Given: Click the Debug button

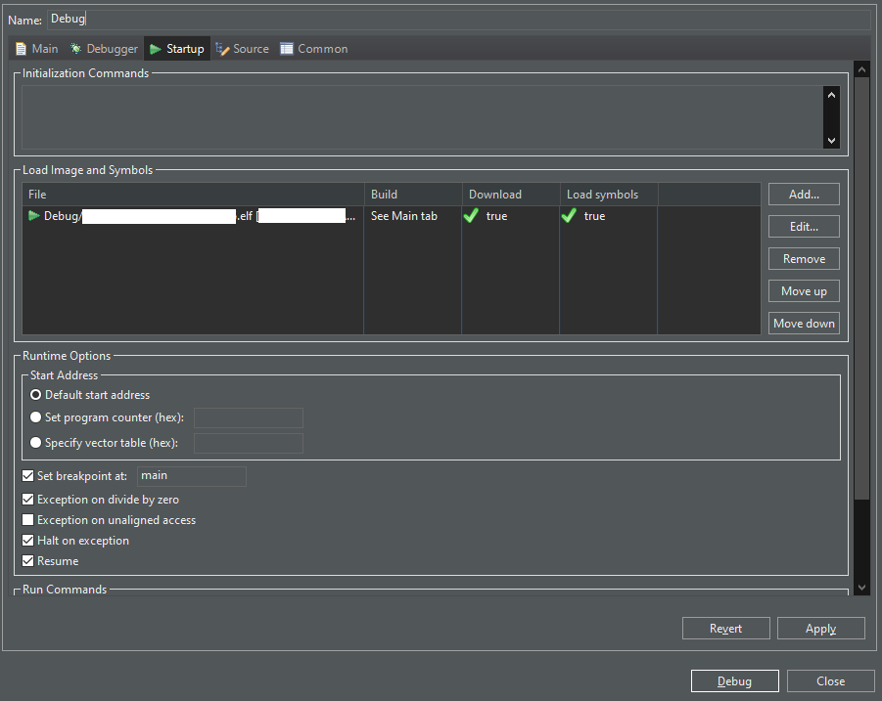Looking at the screenshot, I should coord(734,680).
